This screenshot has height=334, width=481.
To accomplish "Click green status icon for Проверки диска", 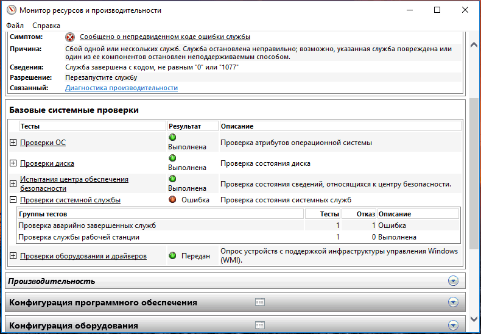I will [172, 158].
